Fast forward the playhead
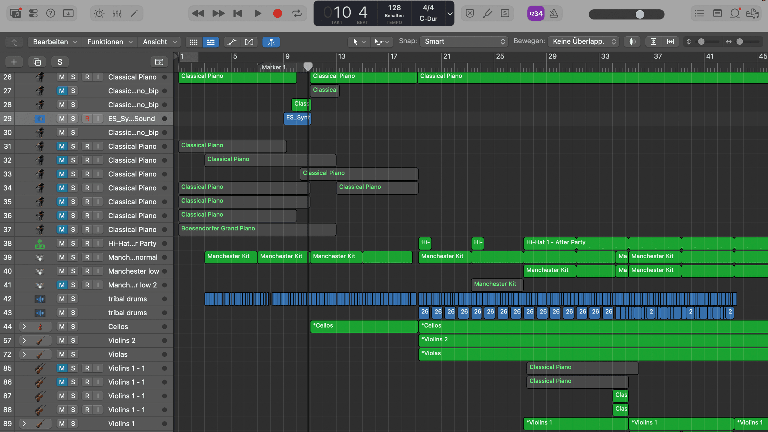 point(218,13)
